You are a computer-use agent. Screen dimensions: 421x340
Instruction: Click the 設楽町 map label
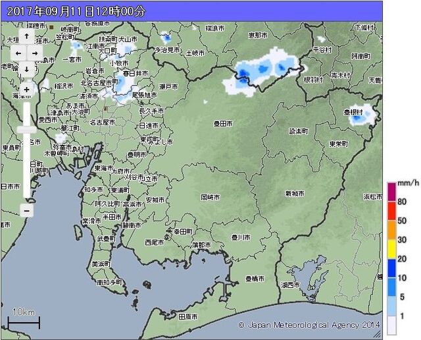pos(299,131)
